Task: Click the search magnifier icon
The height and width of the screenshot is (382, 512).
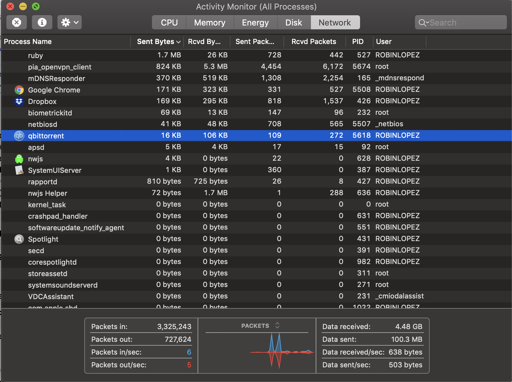Action: coord(423,23)
